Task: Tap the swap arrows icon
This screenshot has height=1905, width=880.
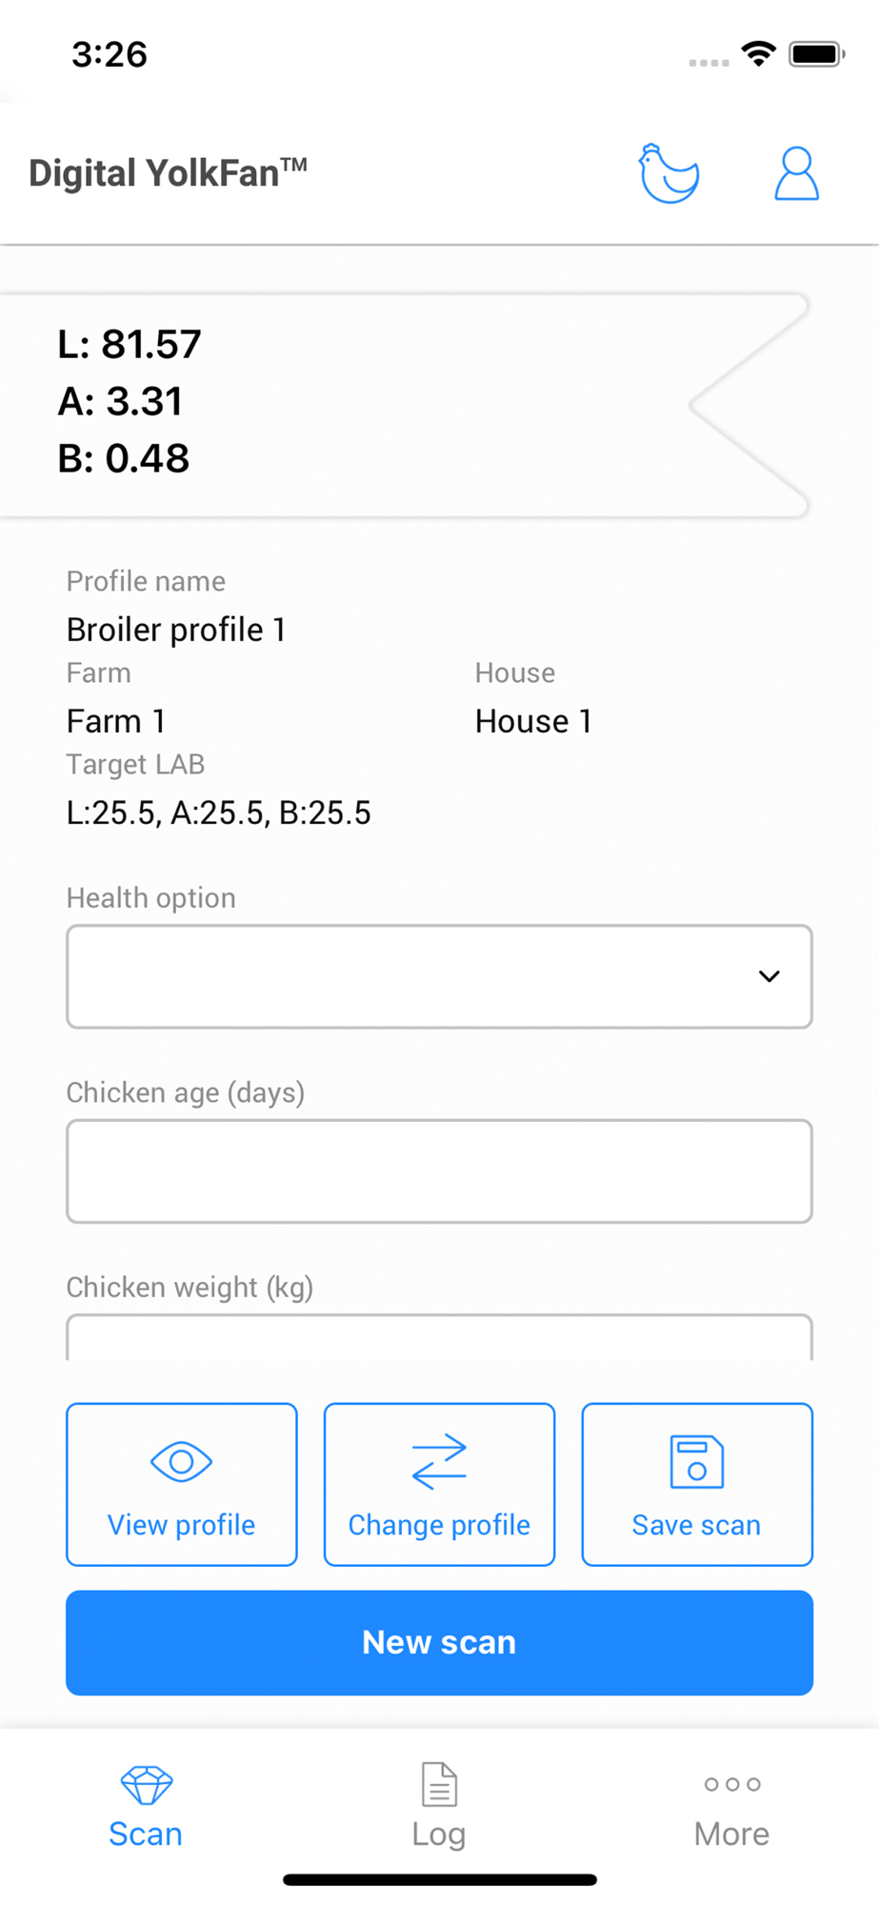Action: 439,1461
